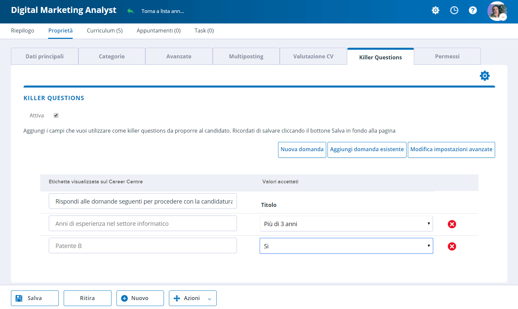This screenshot has height=309, width=518.
Task: Click the Nuovo button
Action: (x=140, y=298)
